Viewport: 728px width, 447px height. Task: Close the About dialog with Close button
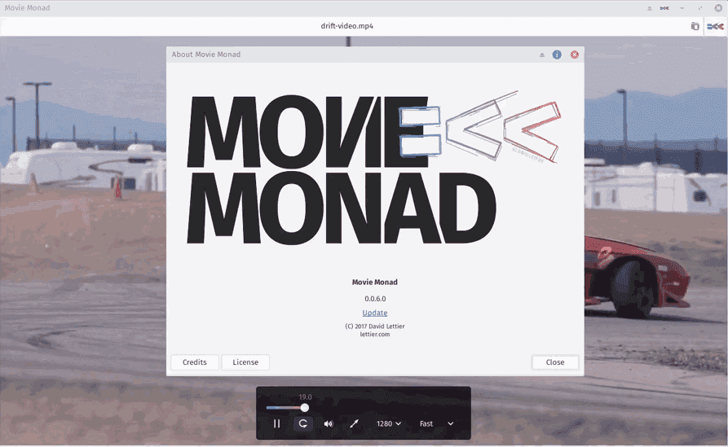point(555,362)
